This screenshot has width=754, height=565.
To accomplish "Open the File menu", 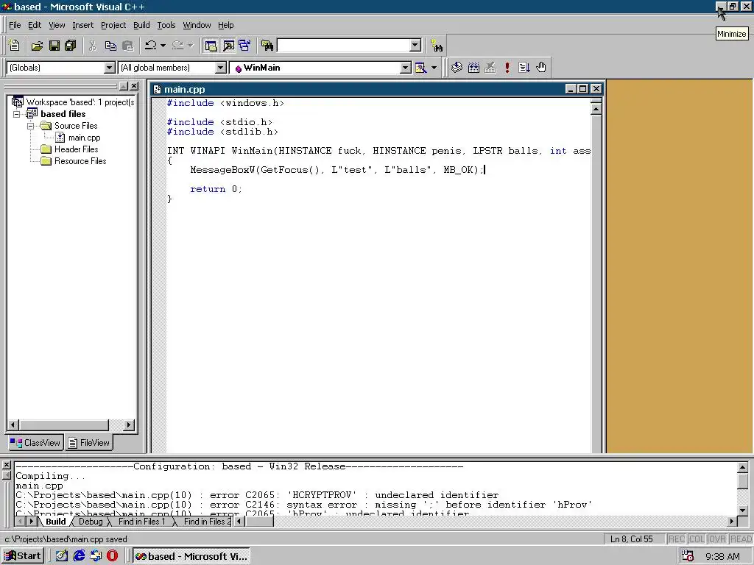I will tap(15, 25).
